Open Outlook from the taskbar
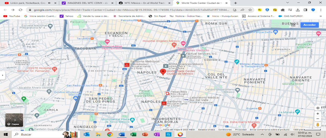The width and height of the screenshot is (326, 138). 86,134
